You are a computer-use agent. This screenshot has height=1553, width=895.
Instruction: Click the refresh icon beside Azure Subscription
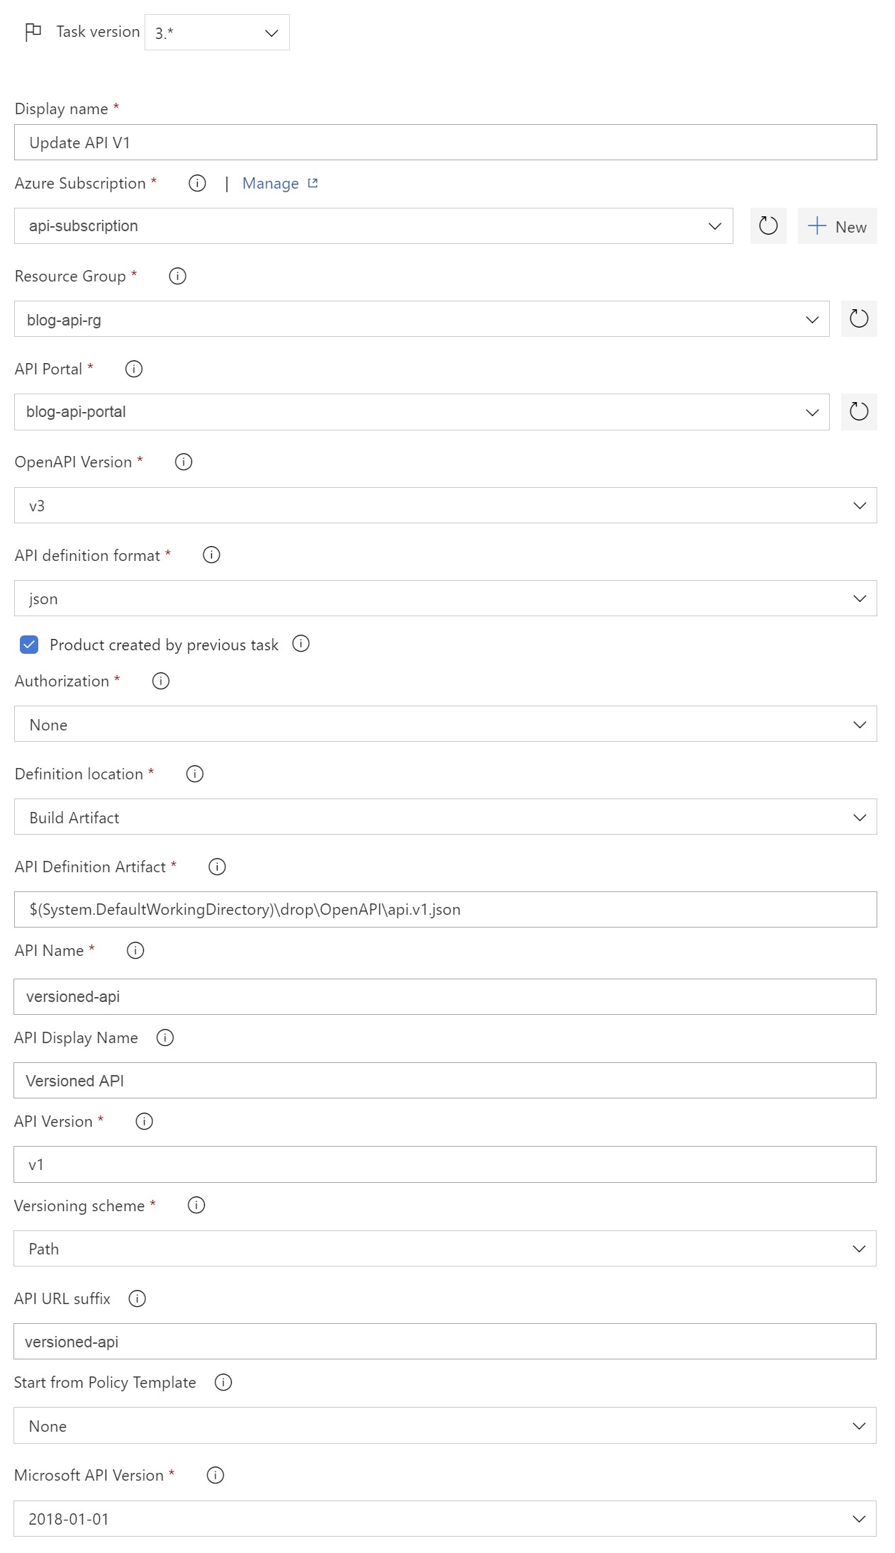coord(768,226)
